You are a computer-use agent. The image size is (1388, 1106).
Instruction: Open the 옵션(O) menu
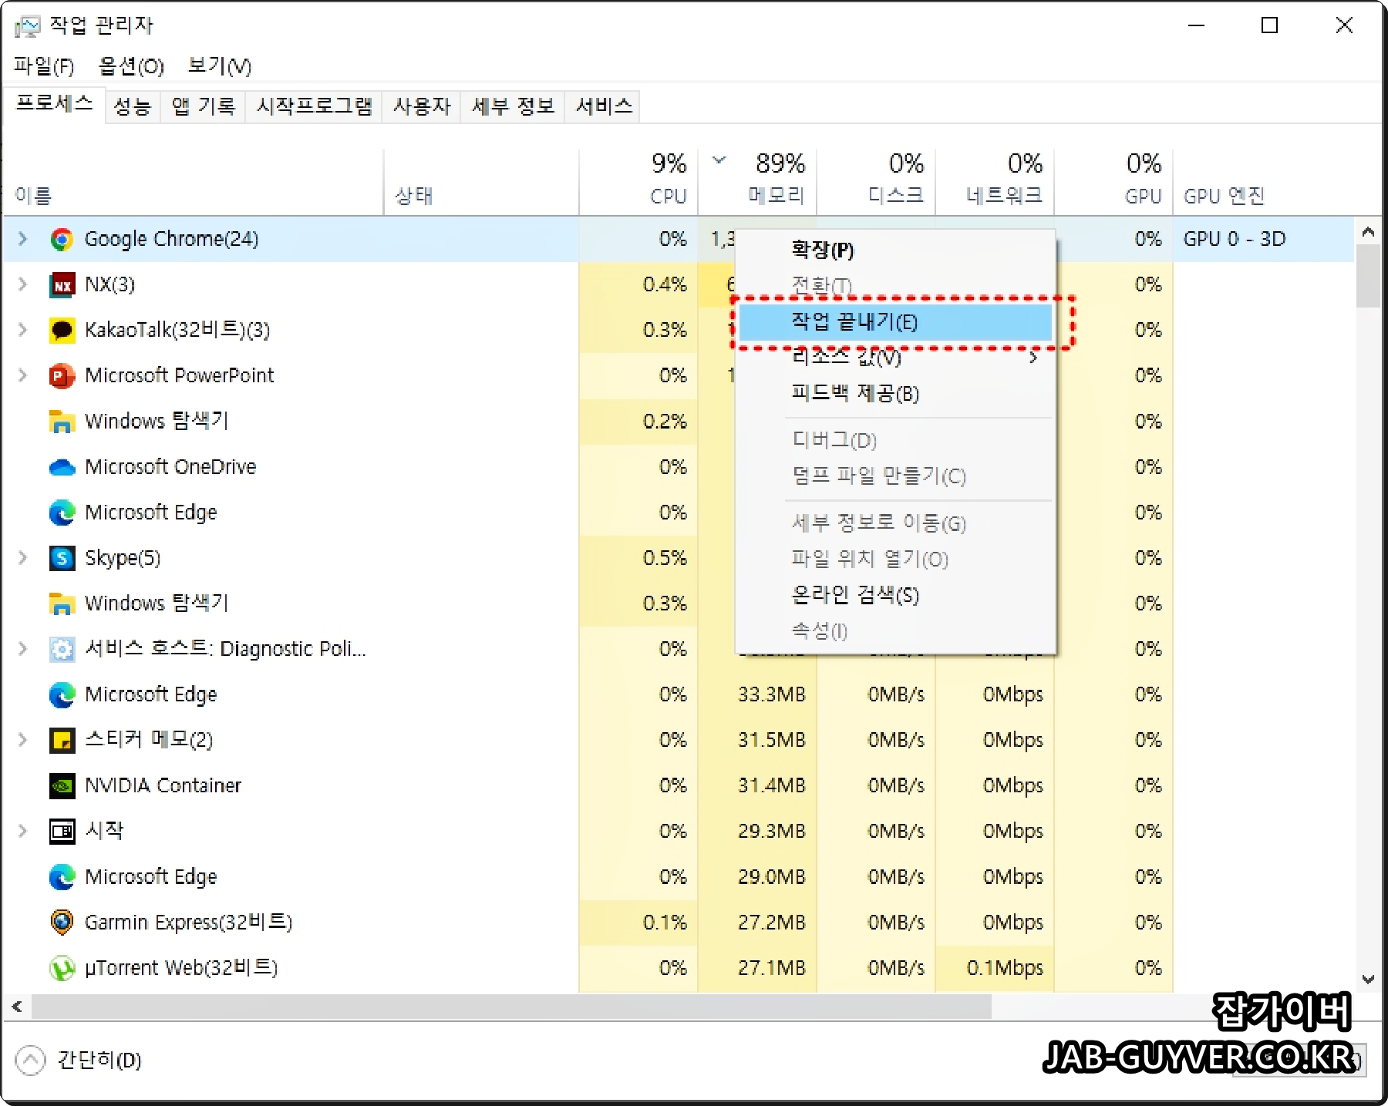(x=131, y=66)
